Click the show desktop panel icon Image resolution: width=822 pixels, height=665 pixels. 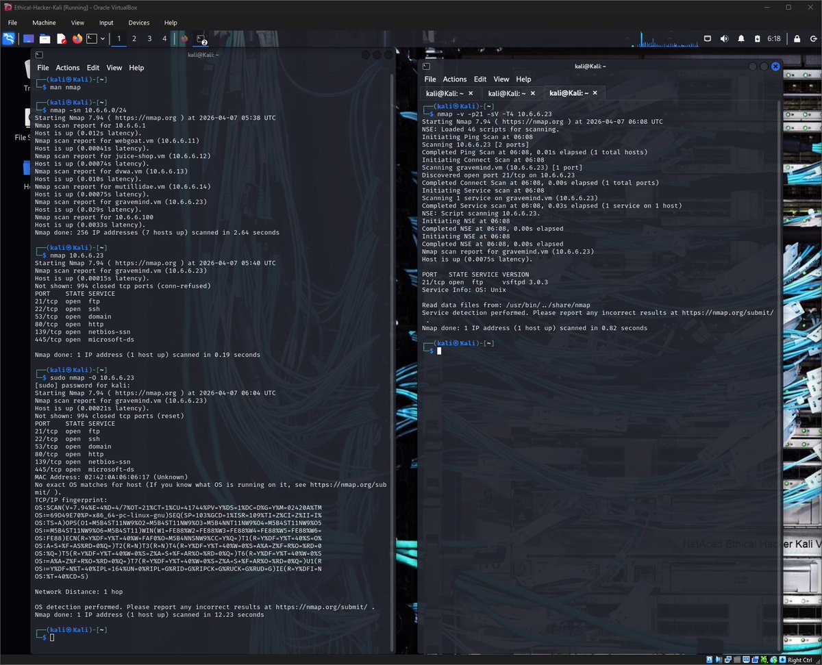click(29, 38)
